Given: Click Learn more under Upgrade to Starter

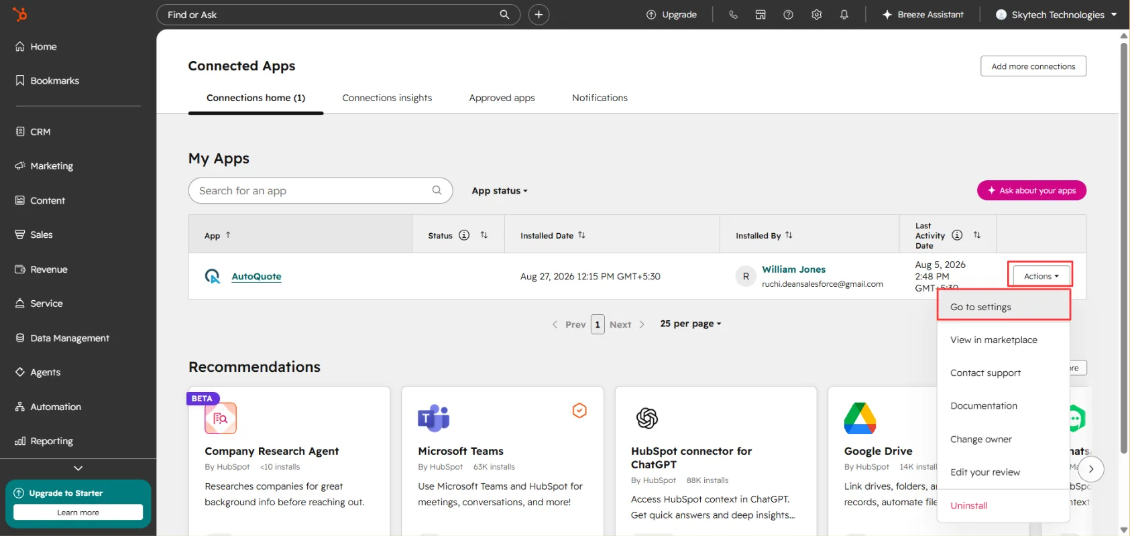Looking at the screenshot, I should click(78, 513).
